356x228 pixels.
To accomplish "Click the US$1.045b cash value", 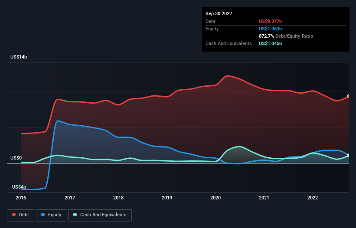I will [x=271, y=43].
